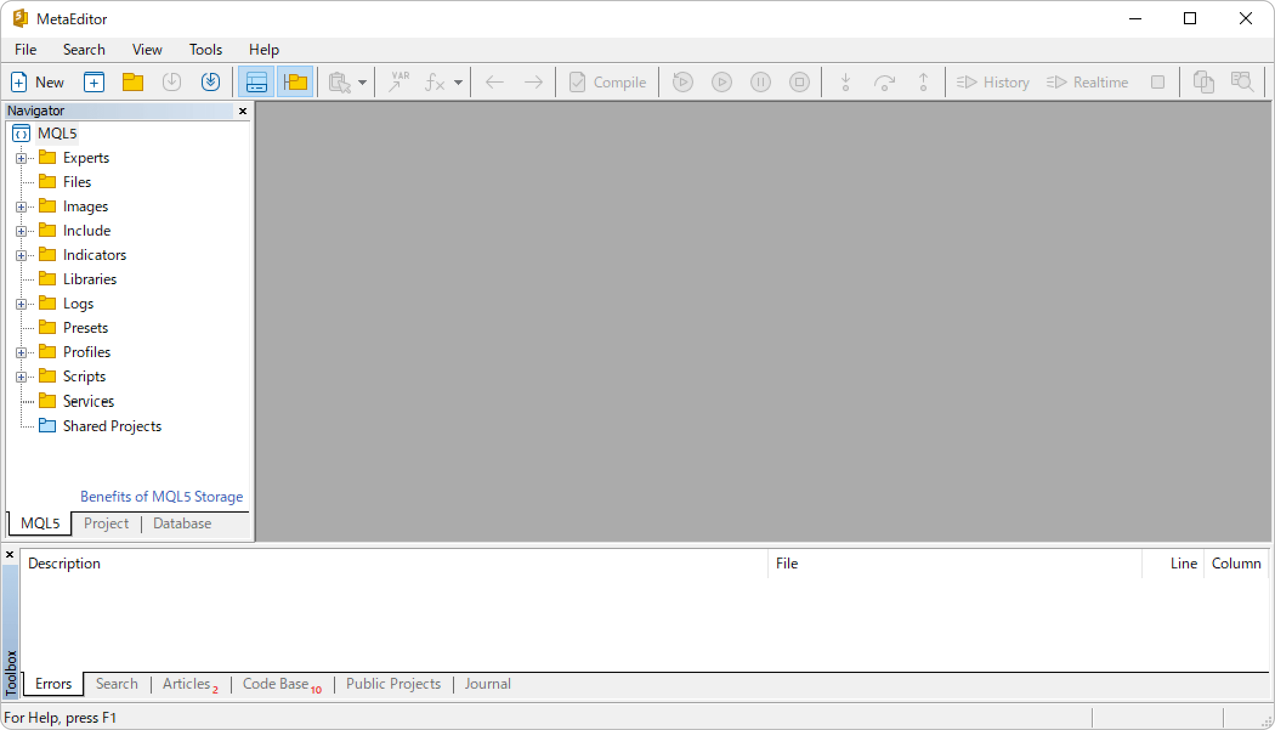Click the Insert VAR variable button

tap(400, 81)
